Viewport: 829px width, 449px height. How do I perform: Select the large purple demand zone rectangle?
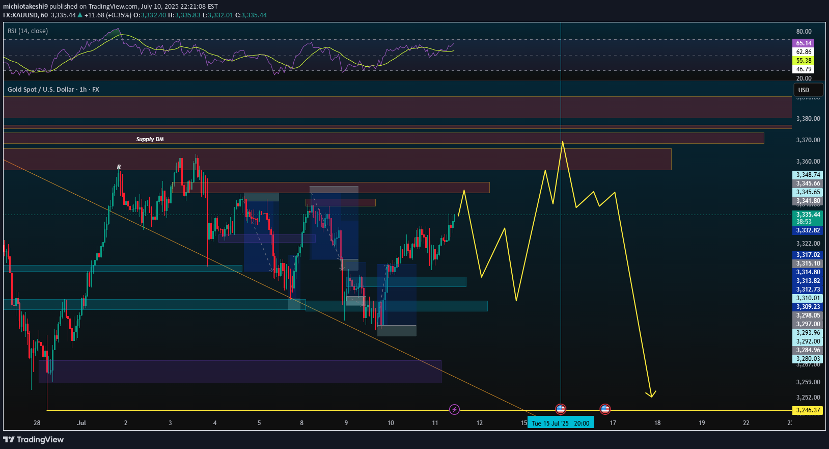click(x=240, y=372)
